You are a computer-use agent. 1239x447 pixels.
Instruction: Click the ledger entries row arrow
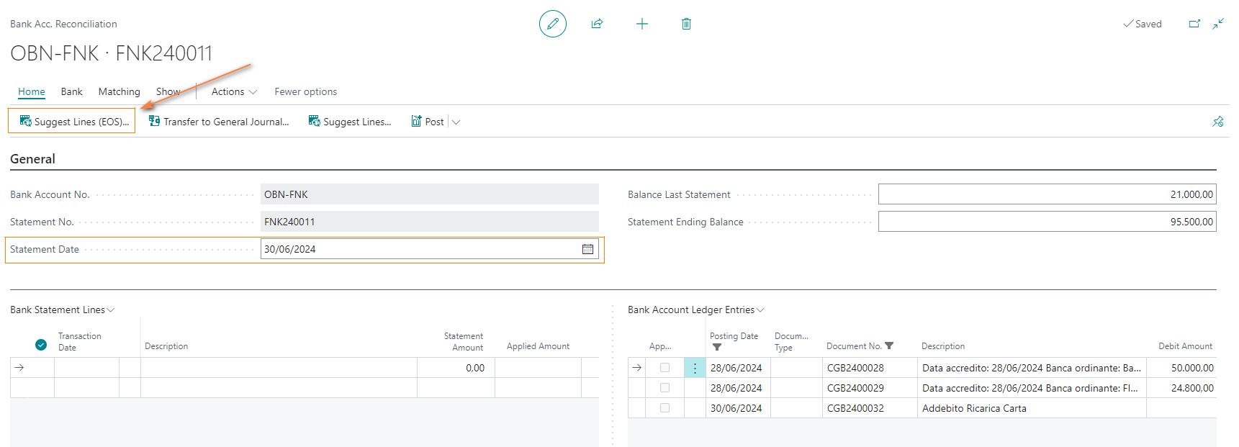click(x=637, y=368)
